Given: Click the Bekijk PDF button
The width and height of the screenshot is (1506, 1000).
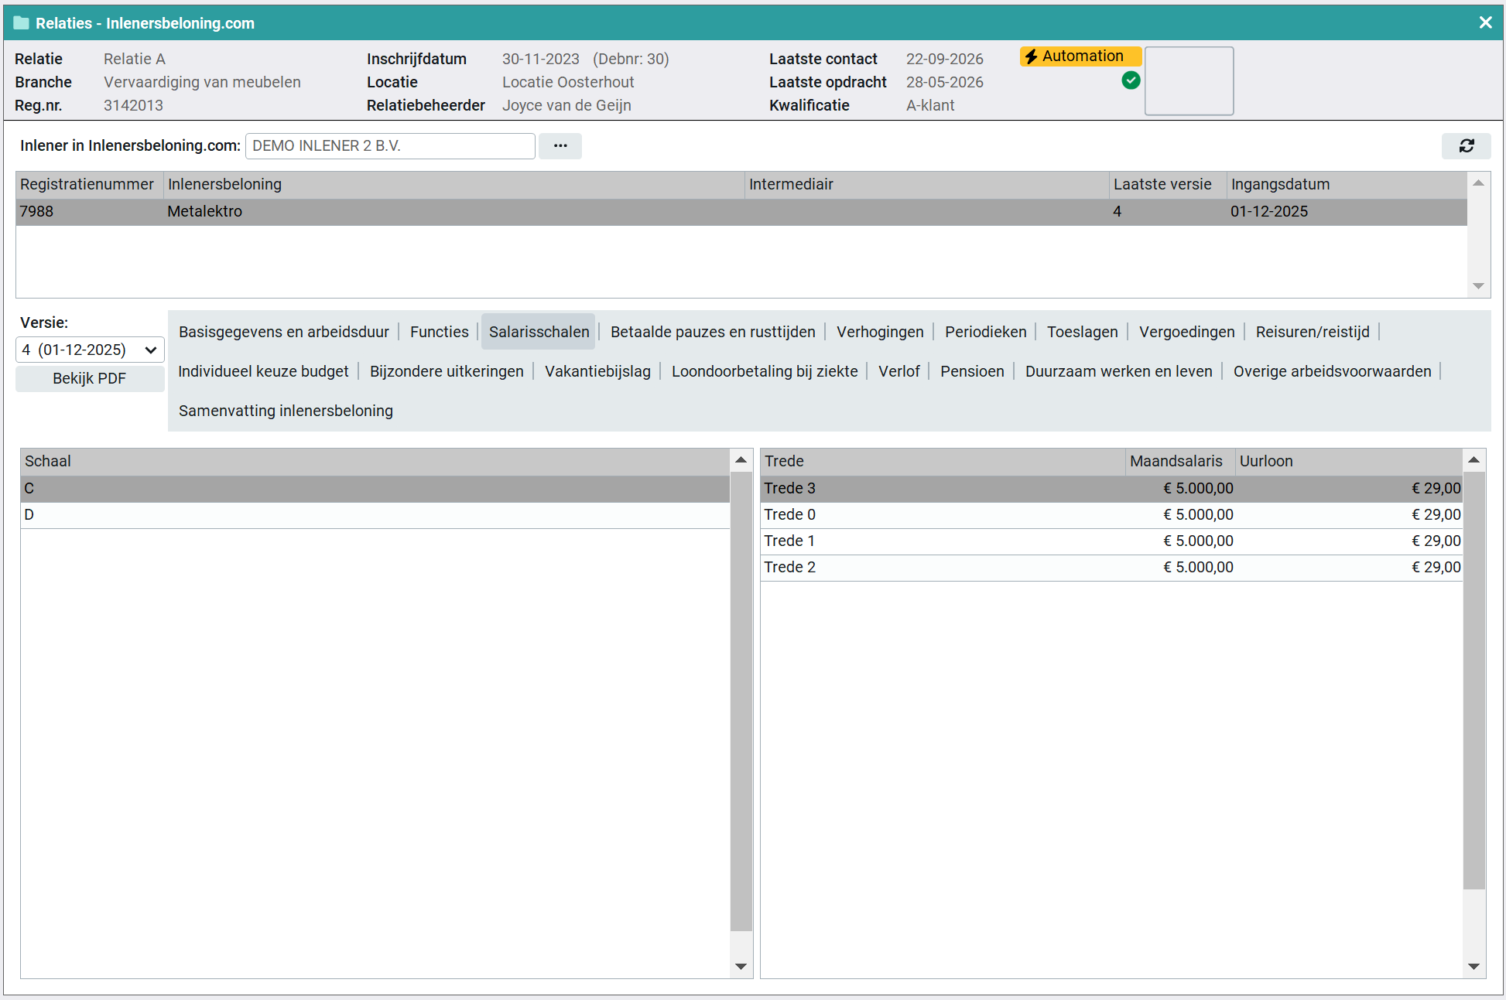Looking at the screenshot, I should 90,378.
